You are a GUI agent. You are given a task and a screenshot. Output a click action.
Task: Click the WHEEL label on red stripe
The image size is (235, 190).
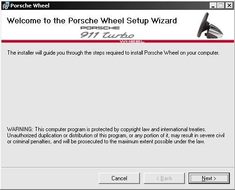pos(132,42)
